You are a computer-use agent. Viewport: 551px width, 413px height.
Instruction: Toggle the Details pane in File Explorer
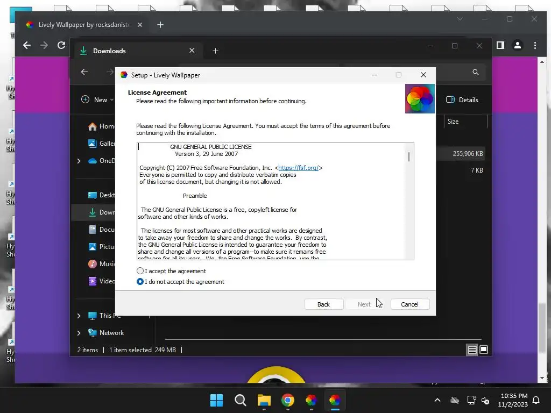point(462,99)
